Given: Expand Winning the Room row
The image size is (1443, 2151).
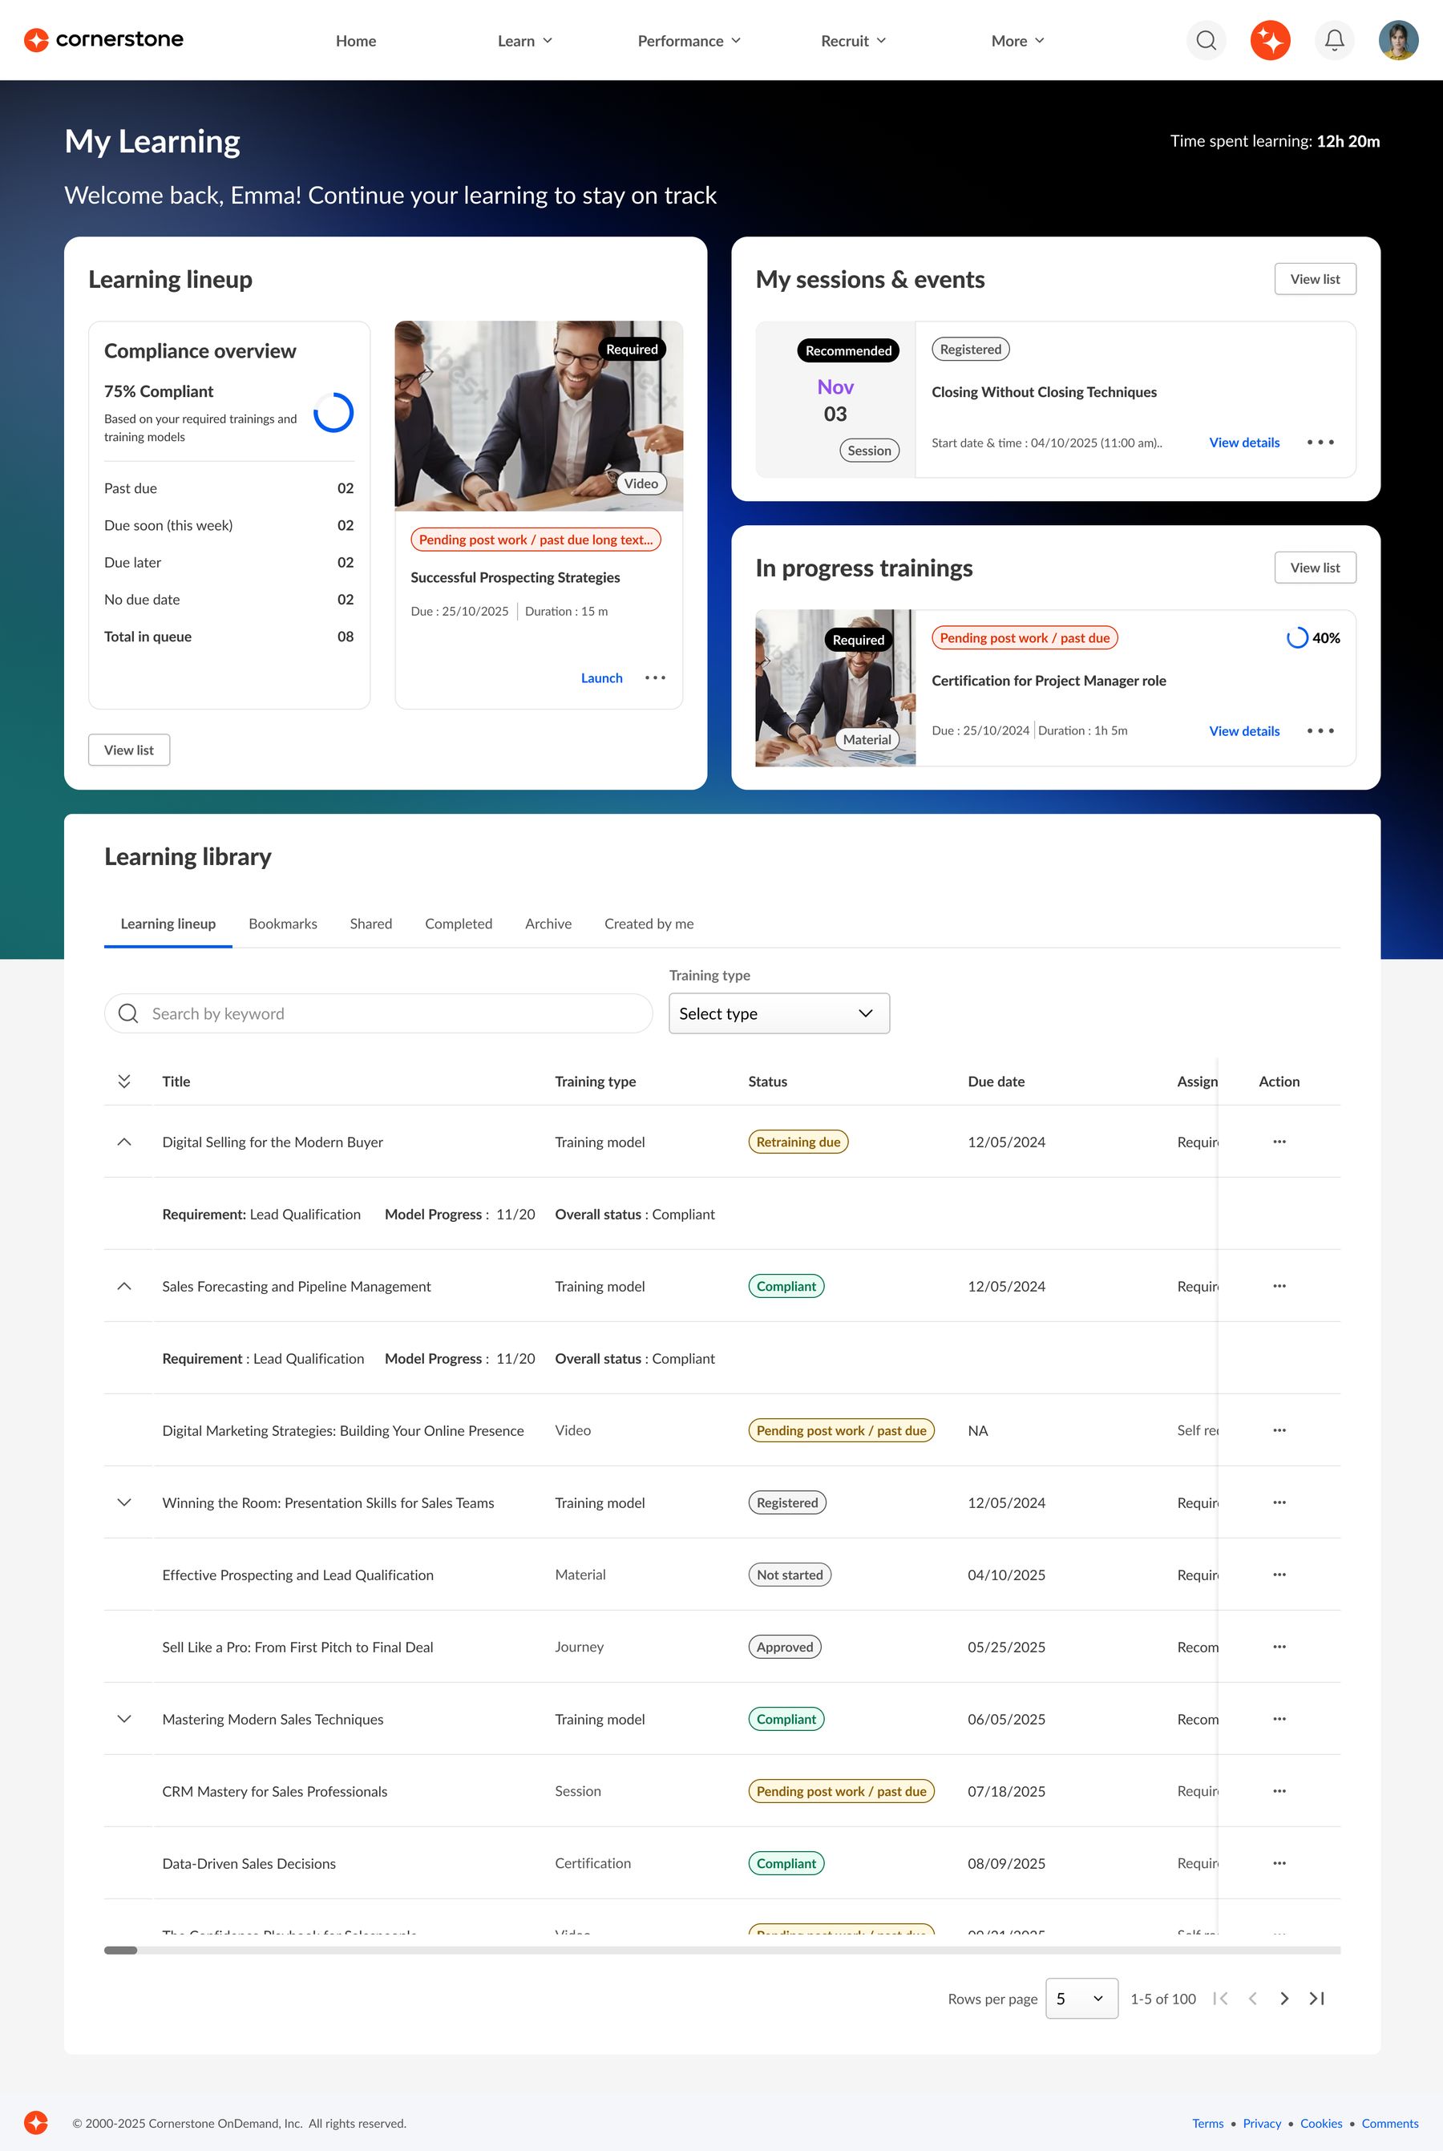Looking at the screenshot, I should point(124,1502).
